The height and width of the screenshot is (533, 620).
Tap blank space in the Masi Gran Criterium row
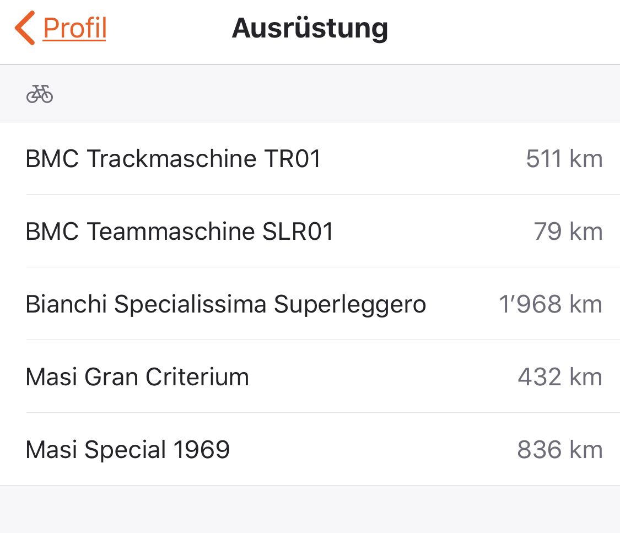point(380,377)
